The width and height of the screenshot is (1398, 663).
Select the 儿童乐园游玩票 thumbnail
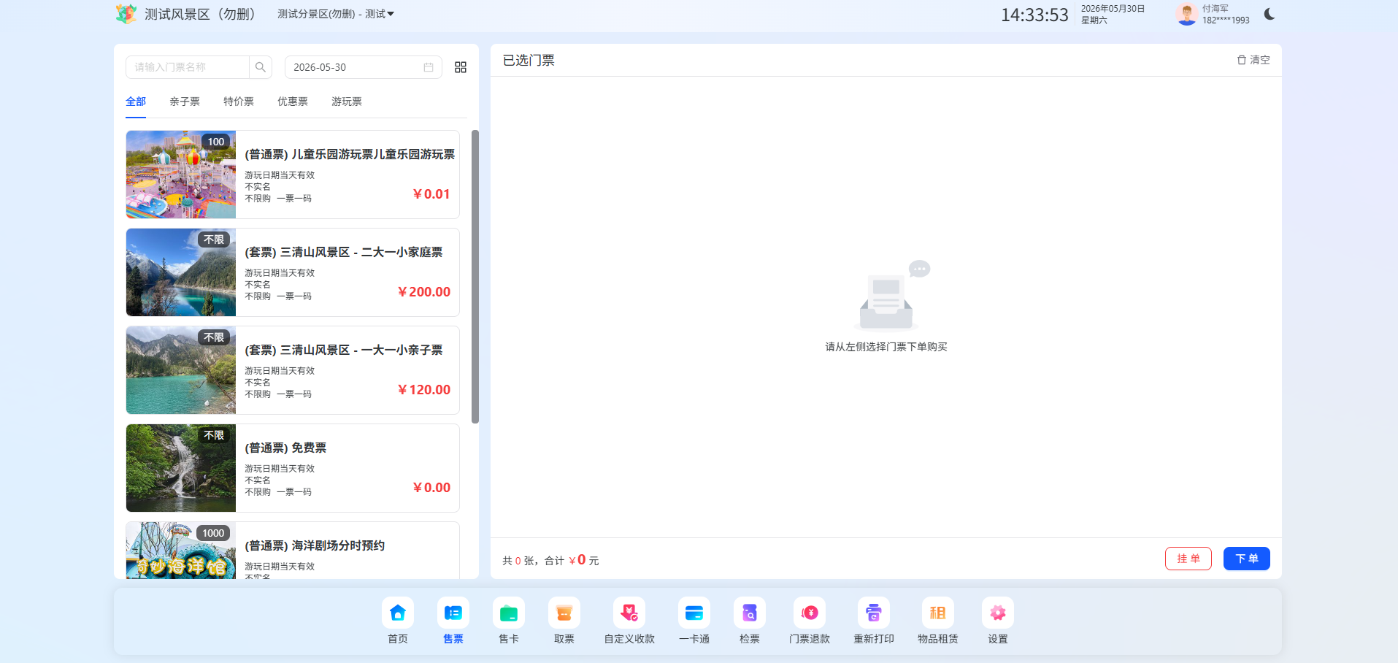(181, 175)
